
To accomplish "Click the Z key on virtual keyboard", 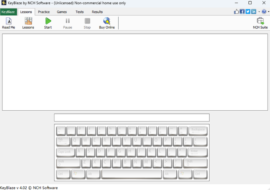I will coord(86,163).
